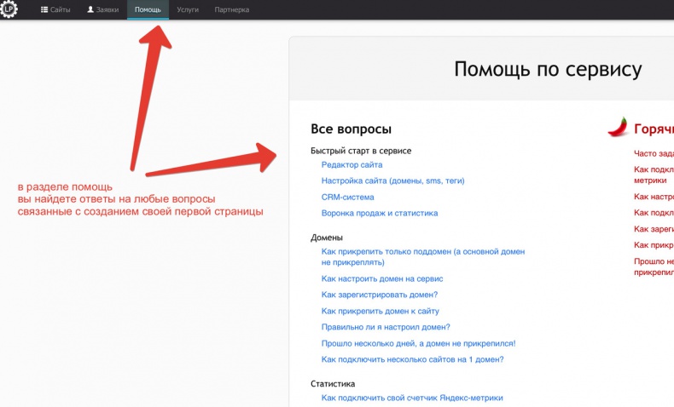Click the person icon beside Заявки

click(90, 9)
